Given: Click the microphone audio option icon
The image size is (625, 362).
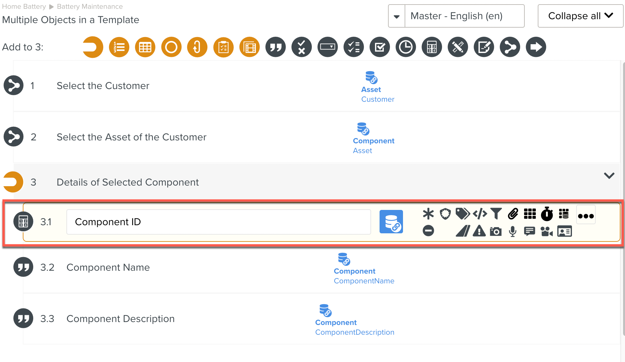Looking at the screenshot, I should tap(513, 231).
